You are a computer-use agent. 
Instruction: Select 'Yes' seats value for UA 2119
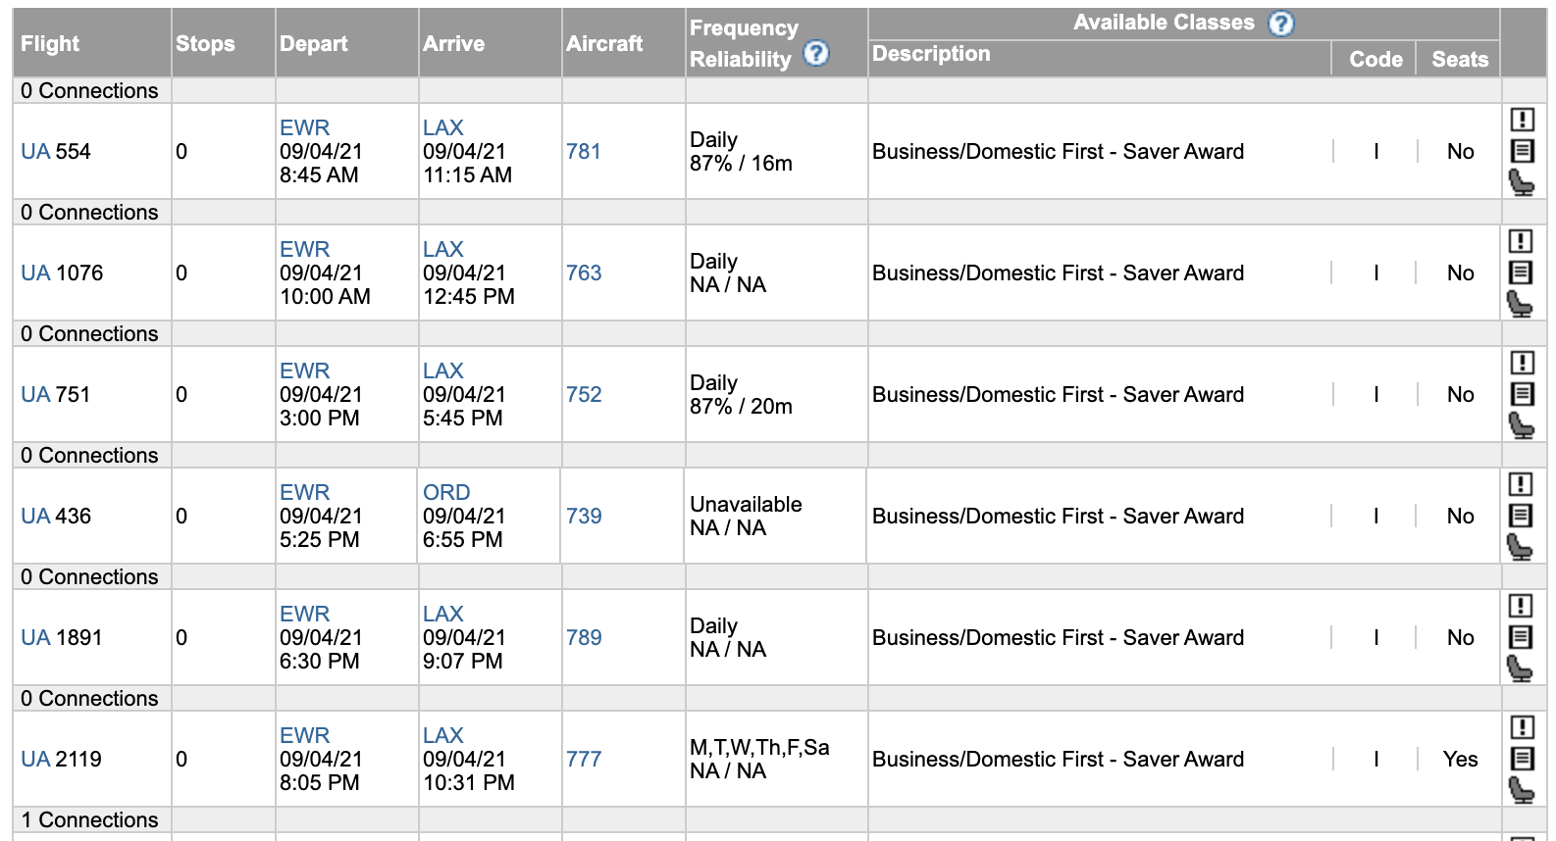point(1460,760)
